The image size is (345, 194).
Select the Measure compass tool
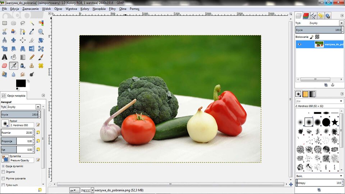click(5, 40)
